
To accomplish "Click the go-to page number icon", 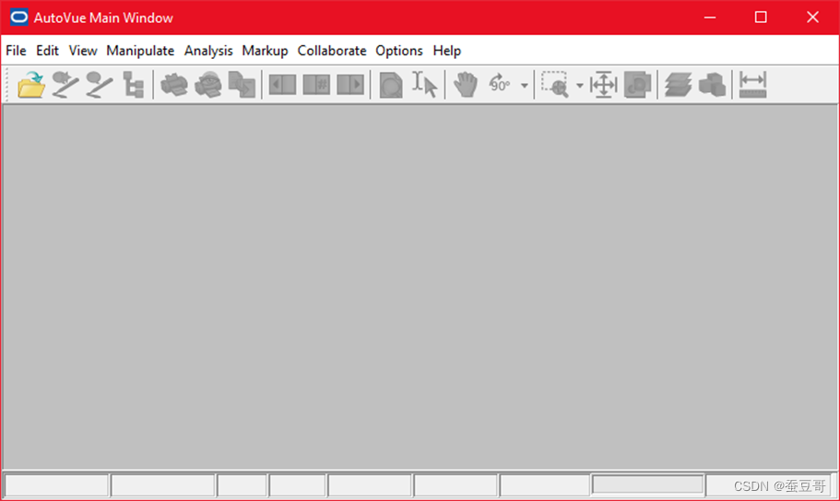I will coord(316,85).
